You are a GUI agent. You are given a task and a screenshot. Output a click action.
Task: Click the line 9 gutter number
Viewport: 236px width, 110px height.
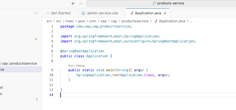click(x=51, y=70)
